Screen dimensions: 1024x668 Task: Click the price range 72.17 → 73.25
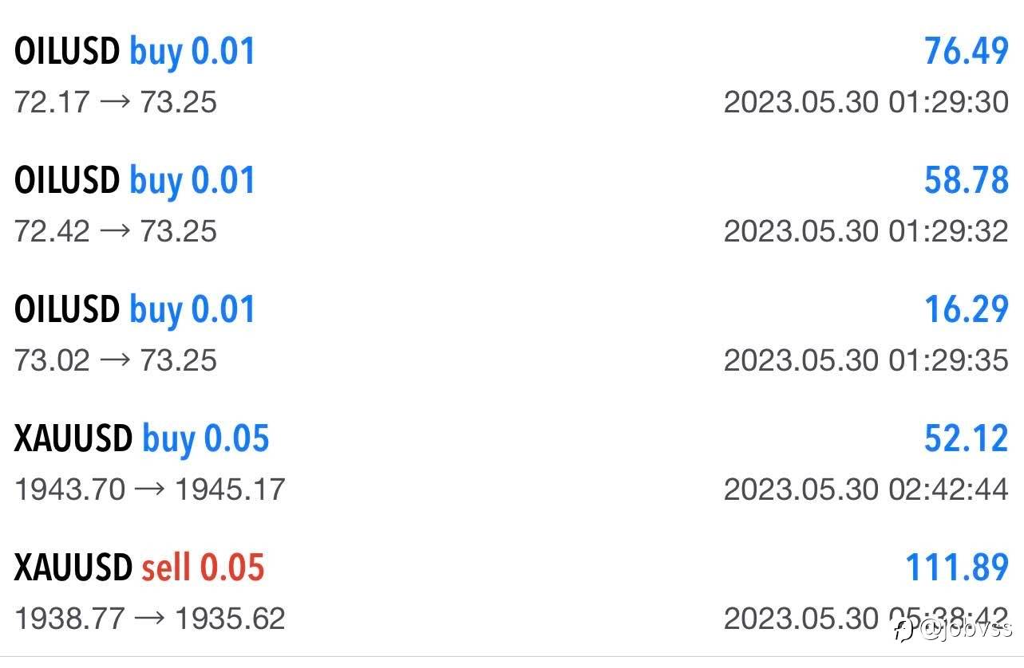116,102
